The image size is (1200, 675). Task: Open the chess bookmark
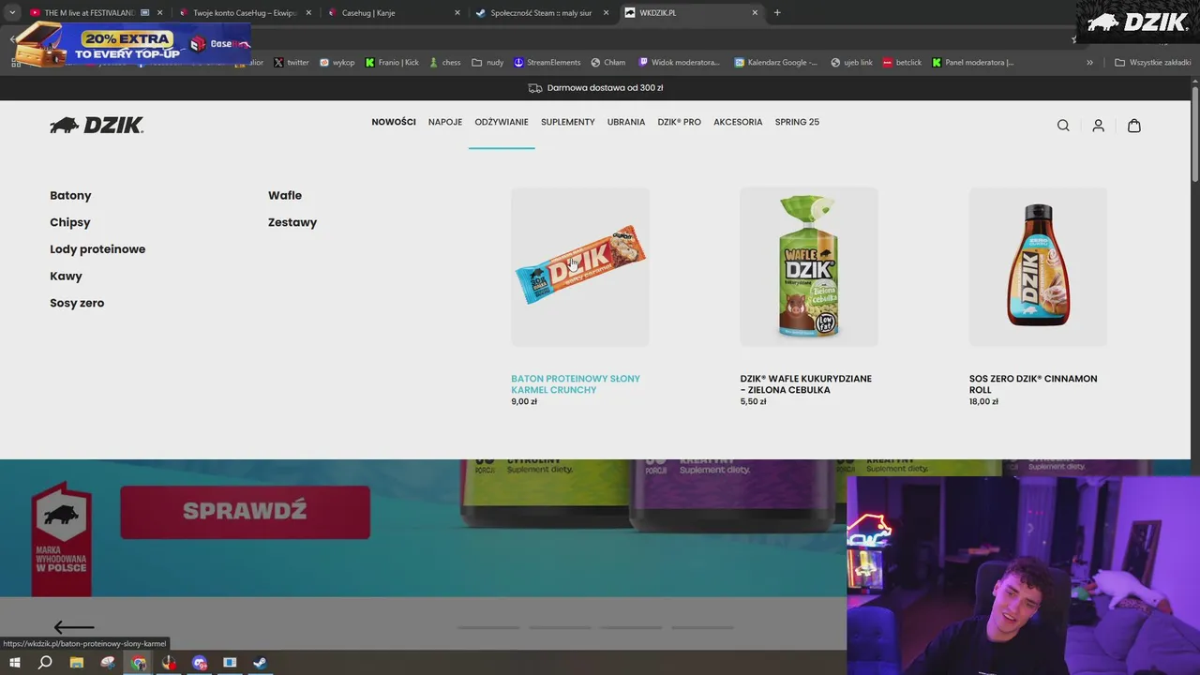pos(444,63)
